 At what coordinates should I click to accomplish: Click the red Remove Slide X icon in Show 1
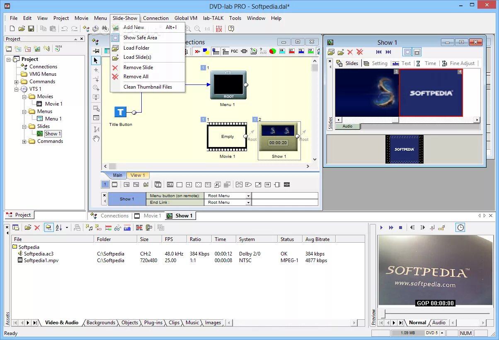point(350,52)
